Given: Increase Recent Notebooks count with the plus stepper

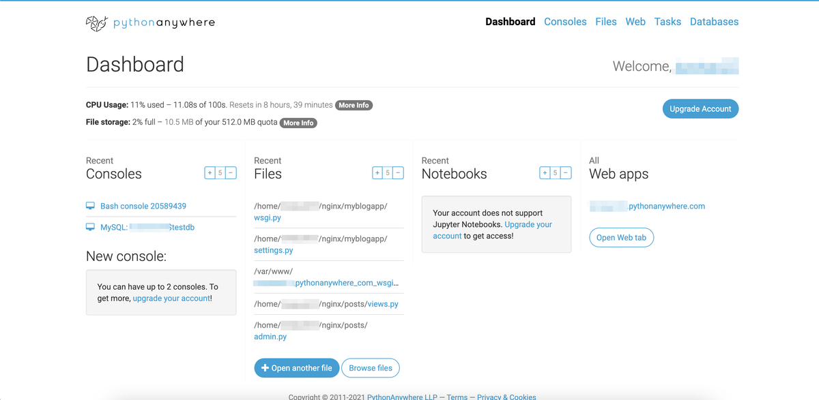Looking at the screenshot, I should coord(545,172).
